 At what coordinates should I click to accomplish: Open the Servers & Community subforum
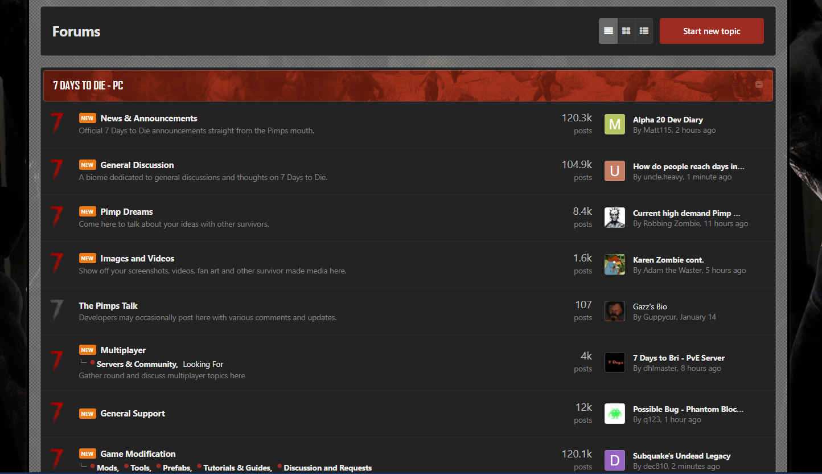(136, 364)
